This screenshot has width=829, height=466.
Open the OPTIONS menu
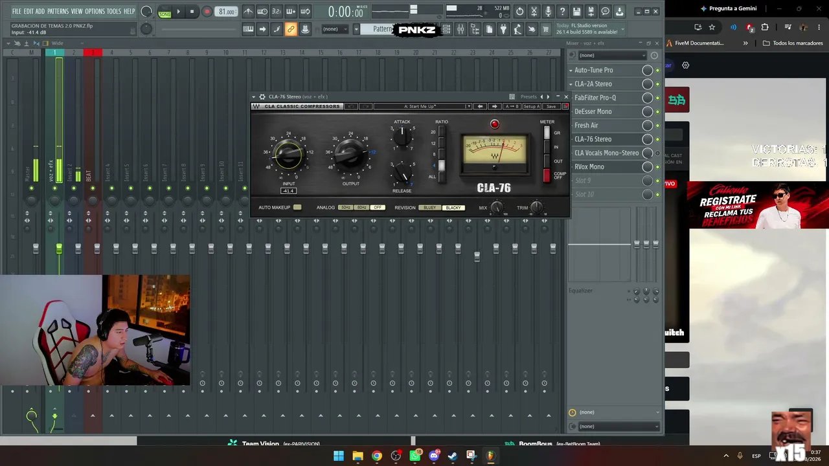tap(95, 12)
